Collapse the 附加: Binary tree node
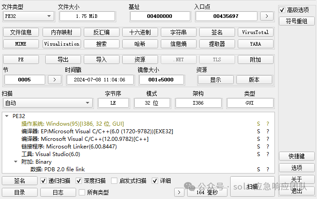 16,162
